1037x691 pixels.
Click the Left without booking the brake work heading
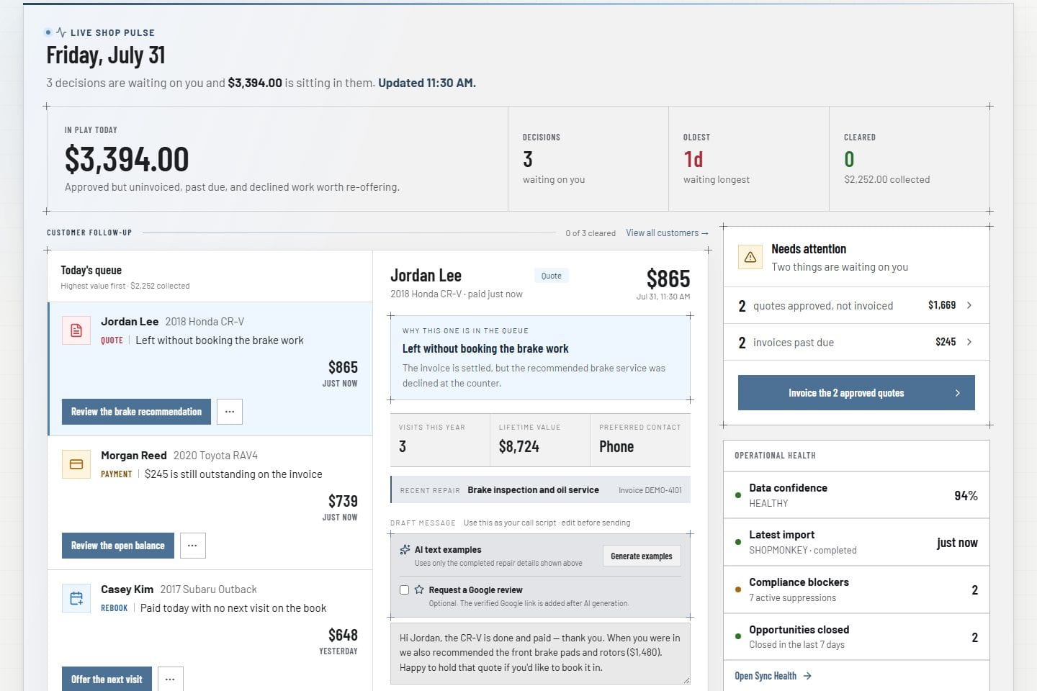coord(485,348)
